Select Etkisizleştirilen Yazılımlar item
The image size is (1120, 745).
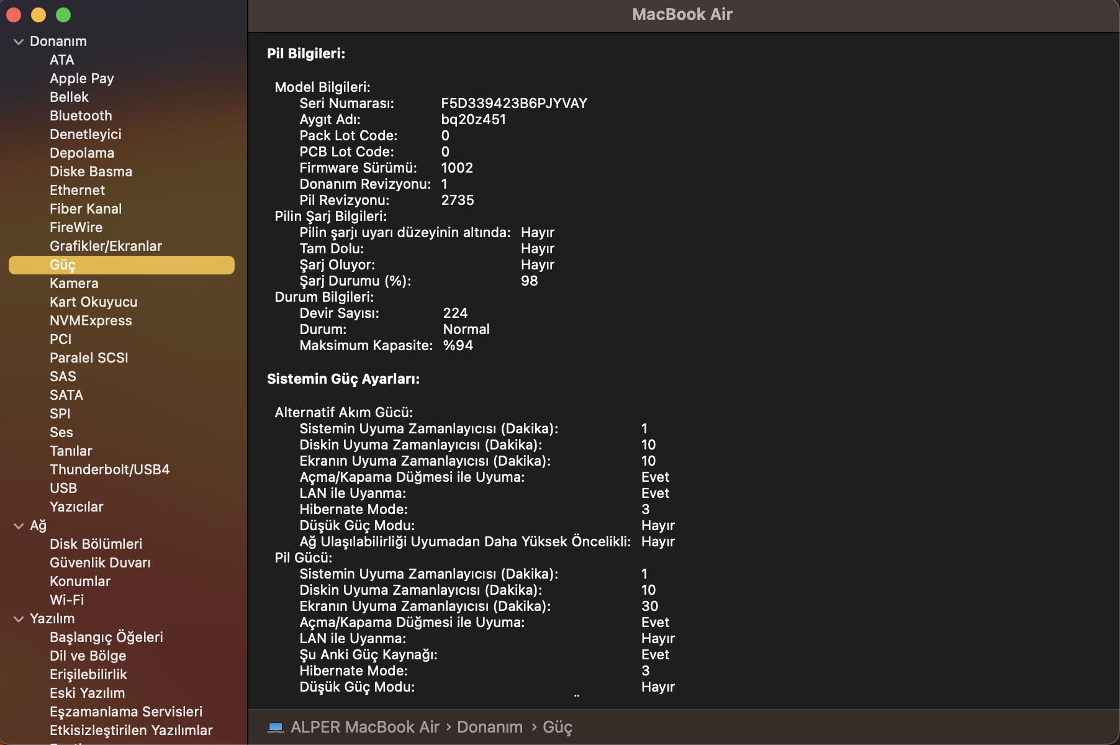pos(131,731)
